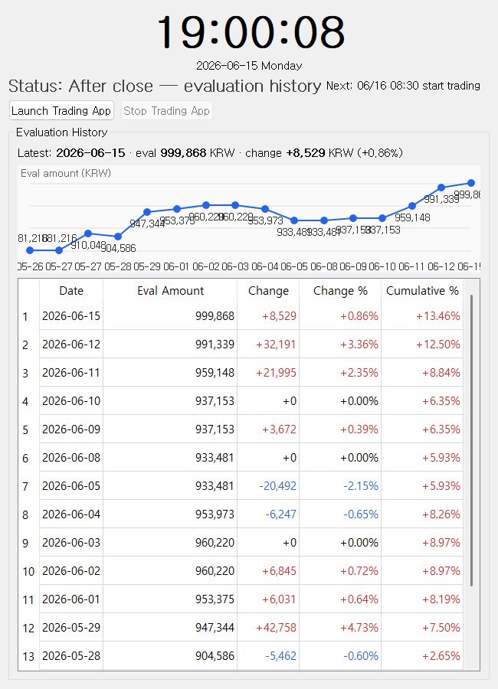Select date cell 2026-06-11
The image size is (498, 689).
coord(71,373)
